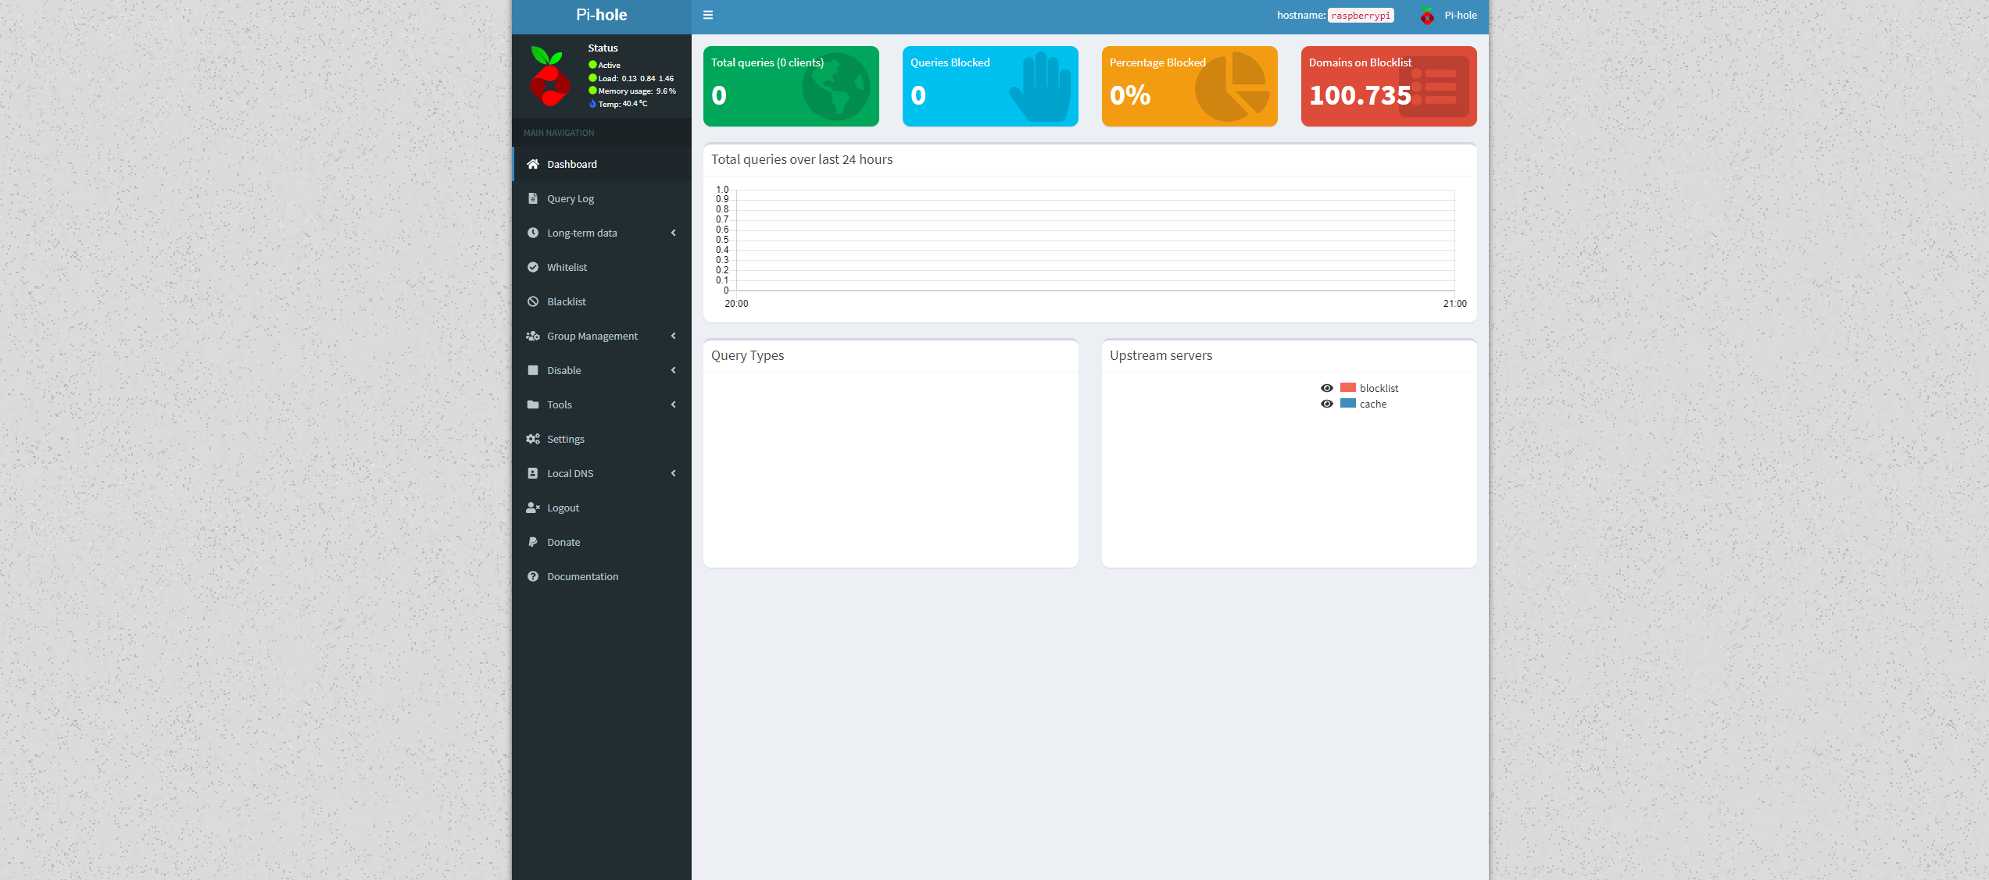Click the green Memory usage status dot

(x=592, y=91)
